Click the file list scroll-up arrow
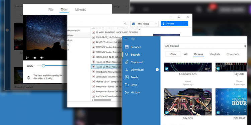251x125 pixels. tap(139, 29)
